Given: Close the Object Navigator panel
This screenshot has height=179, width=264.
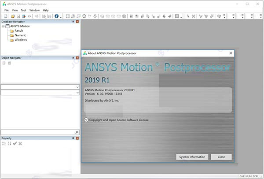Looking at the screenshot, I should pos(77,58).
